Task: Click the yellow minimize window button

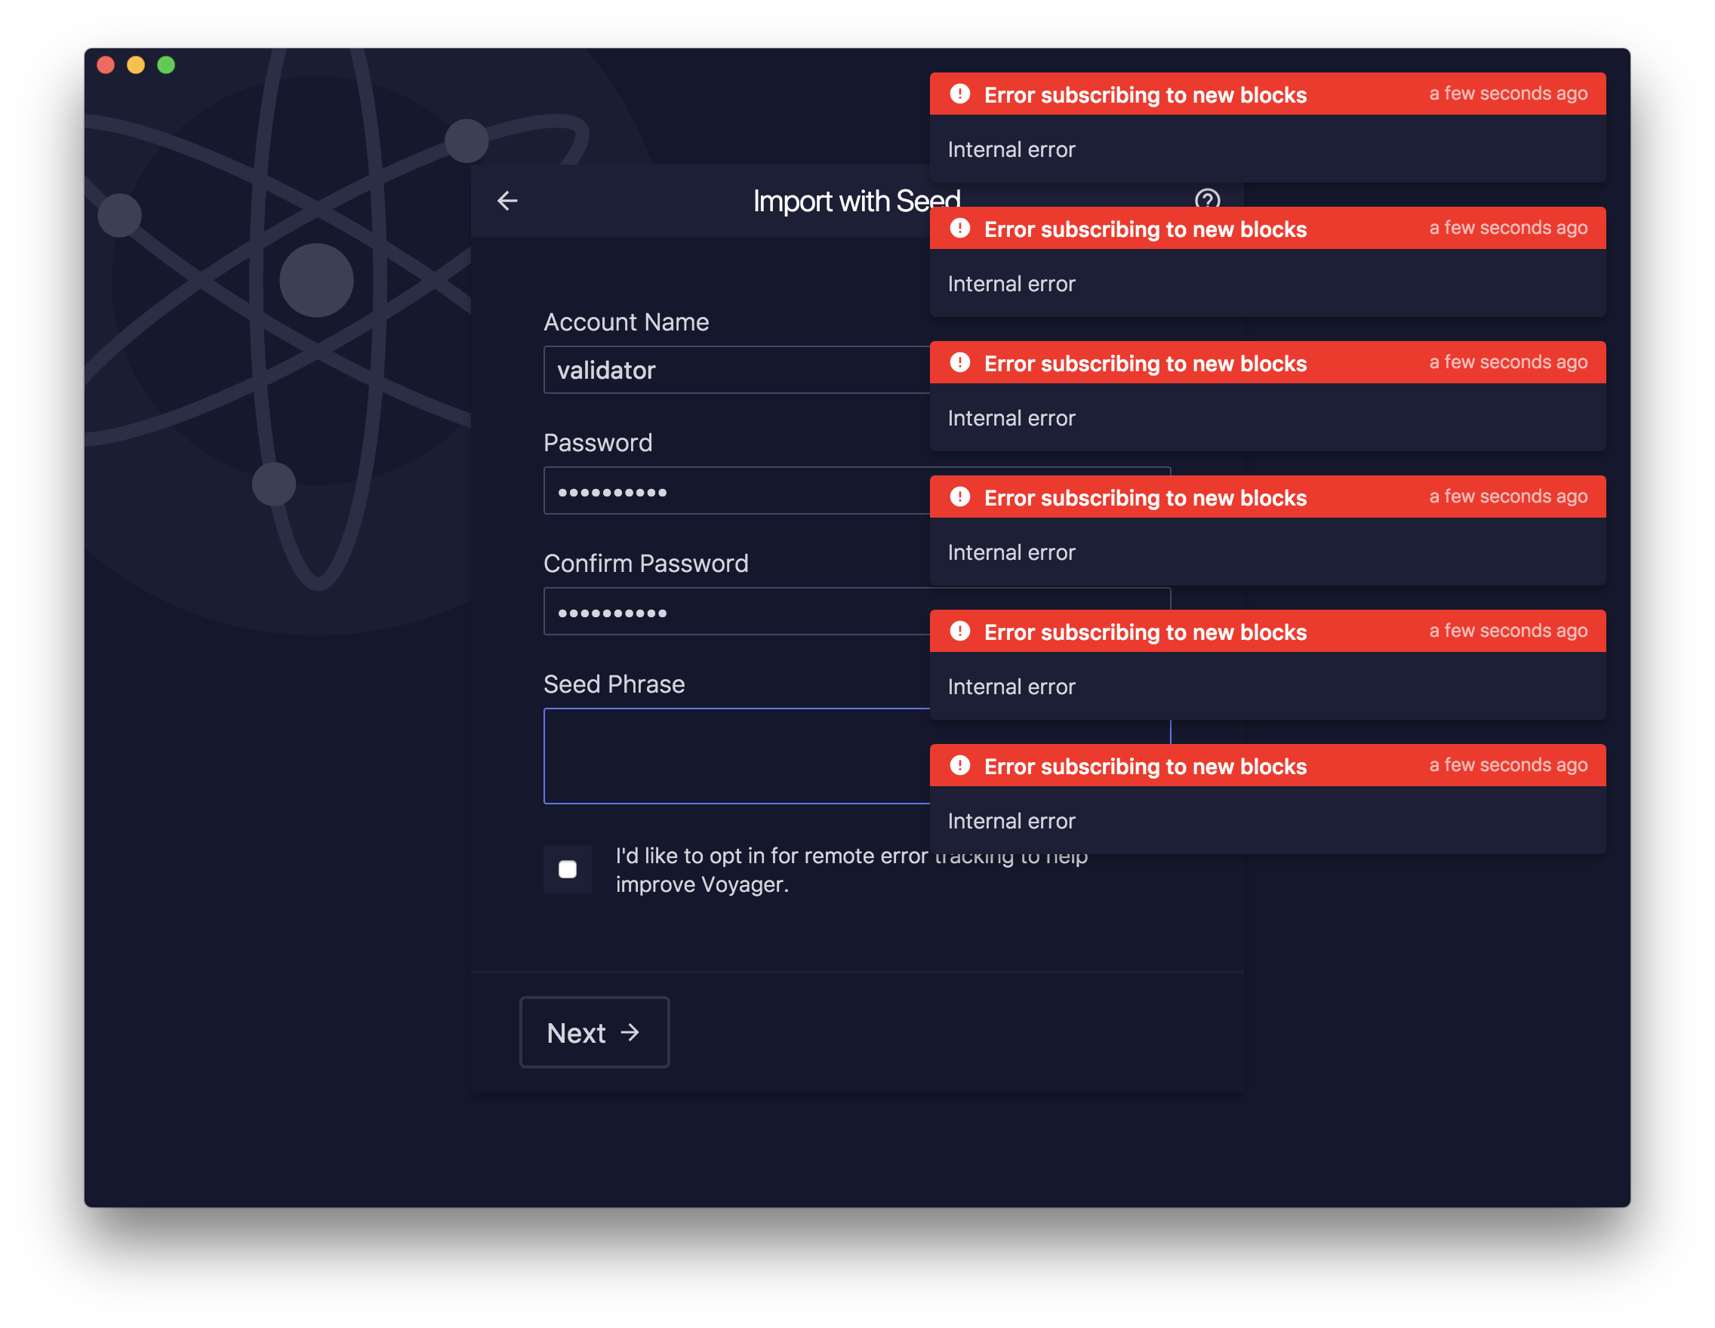Action: pos(136,65)
